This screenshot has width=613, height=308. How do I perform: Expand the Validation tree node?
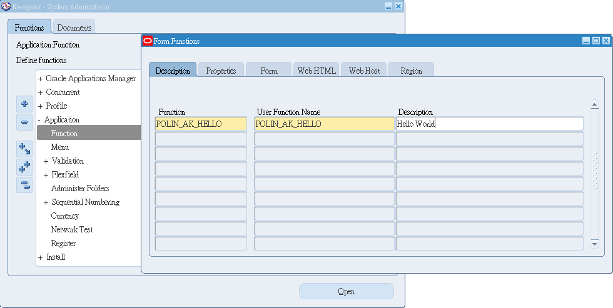pyautogui.click(x=46, y=162)
